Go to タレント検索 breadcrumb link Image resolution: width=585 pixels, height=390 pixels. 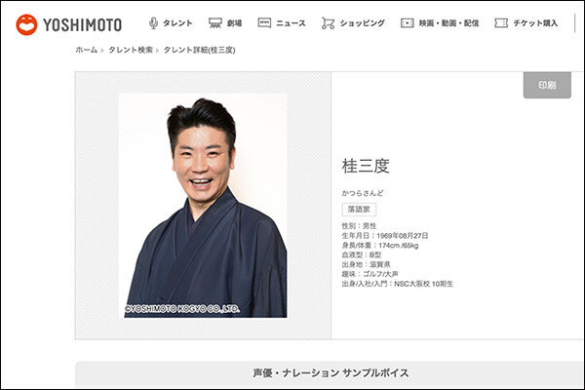pos(131,50)
